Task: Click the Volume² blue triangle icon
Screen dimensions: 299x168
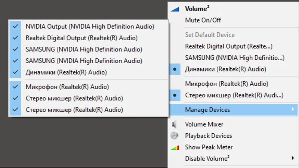Action: coord(175,9)
